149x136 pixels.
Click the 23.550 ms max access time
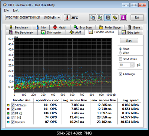pyautogui.click(x=104, y=117)
